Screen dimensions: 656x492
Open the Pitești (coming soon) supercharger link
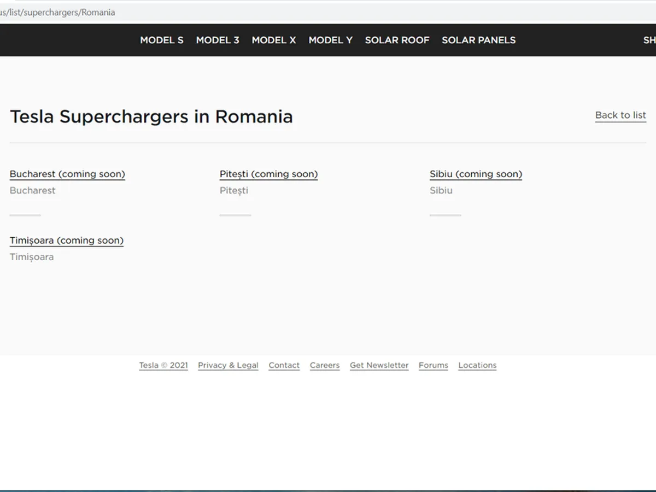(268, 174)
